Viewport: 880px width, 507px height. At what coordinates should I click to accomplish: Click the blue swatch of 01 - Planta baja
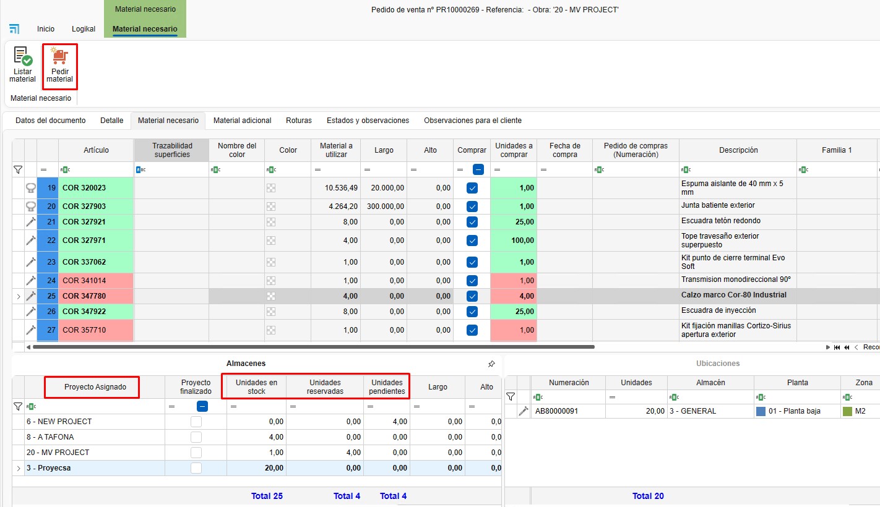(x=761, y=411)
